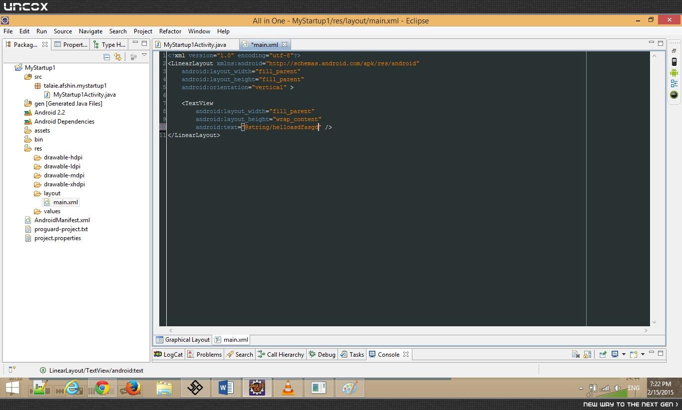Viewport: 682px width, 410px height.
Task: Open the Search view tab
Action: click(240, 354)
